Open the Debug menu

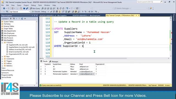pyautogui.click(x=33, y=5)
